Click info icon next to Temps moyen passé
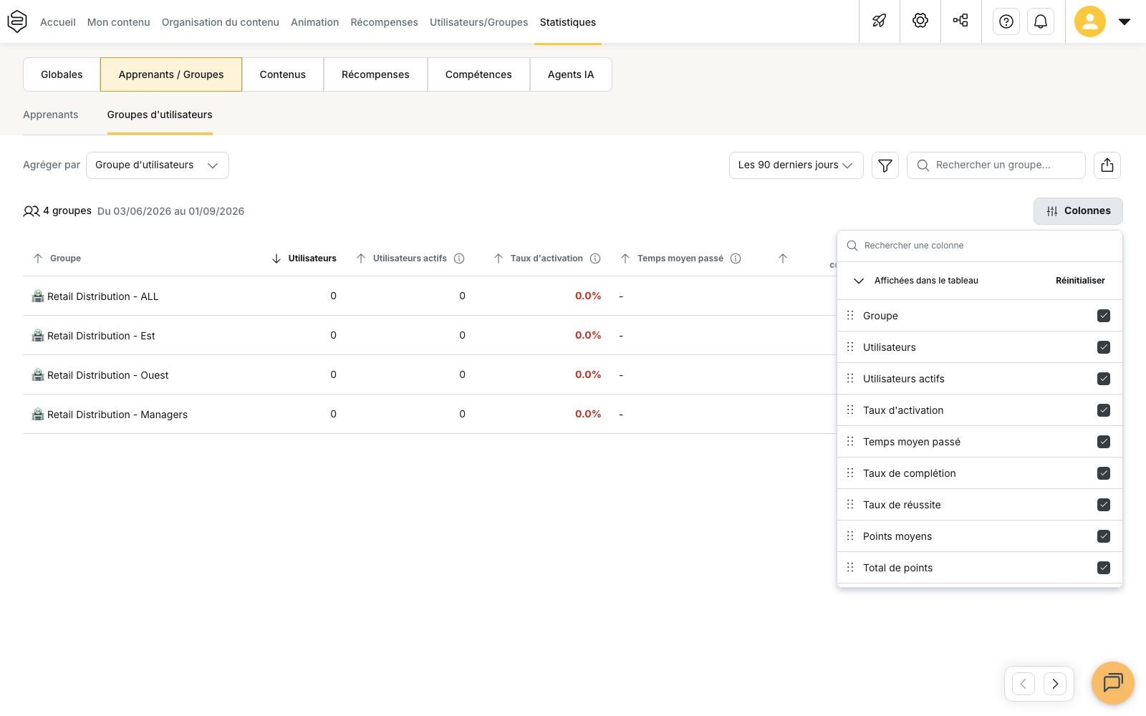The width and height of the screenshot is (1146, 716). coord(736,258)
